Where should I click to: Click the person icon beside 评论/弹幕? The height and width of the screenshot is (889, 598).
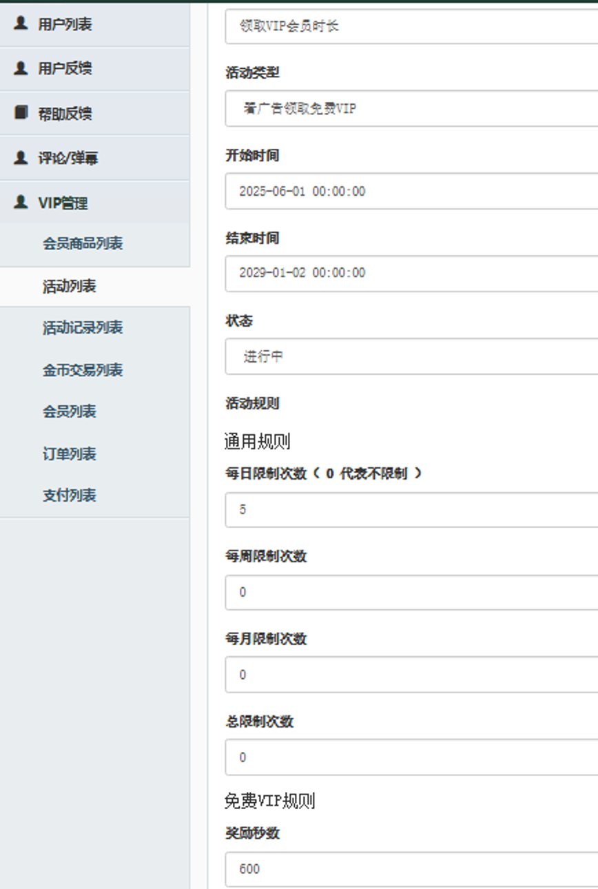click(21, 157)
